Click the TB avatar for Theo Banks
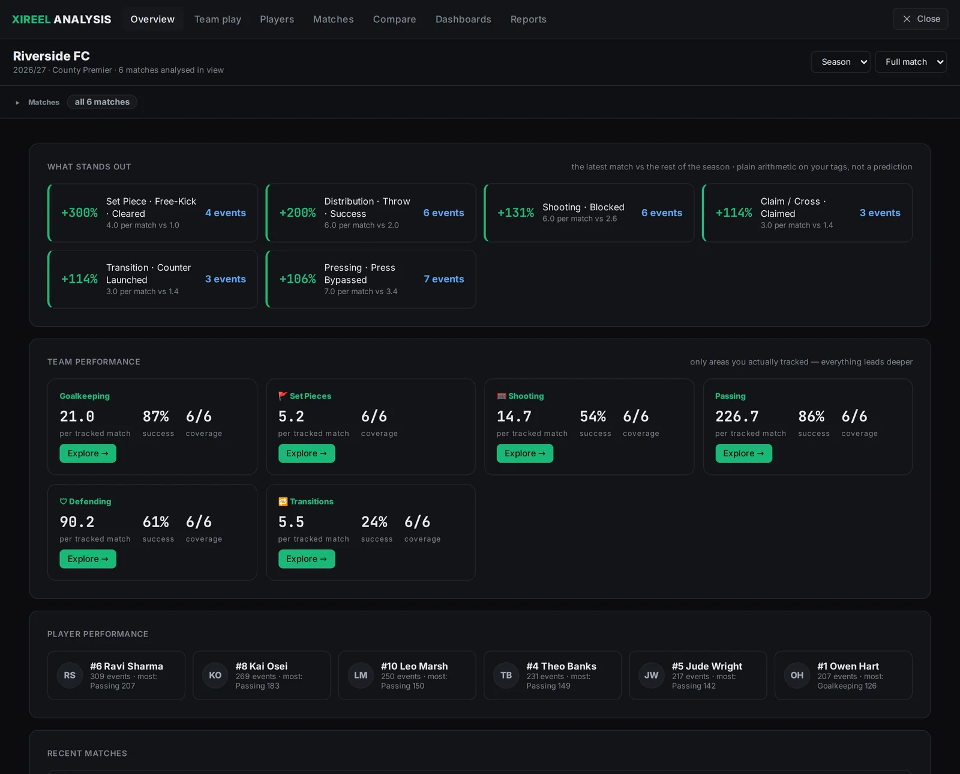The width and height of the screenshot is (960, 774). [x=506, y=676]
